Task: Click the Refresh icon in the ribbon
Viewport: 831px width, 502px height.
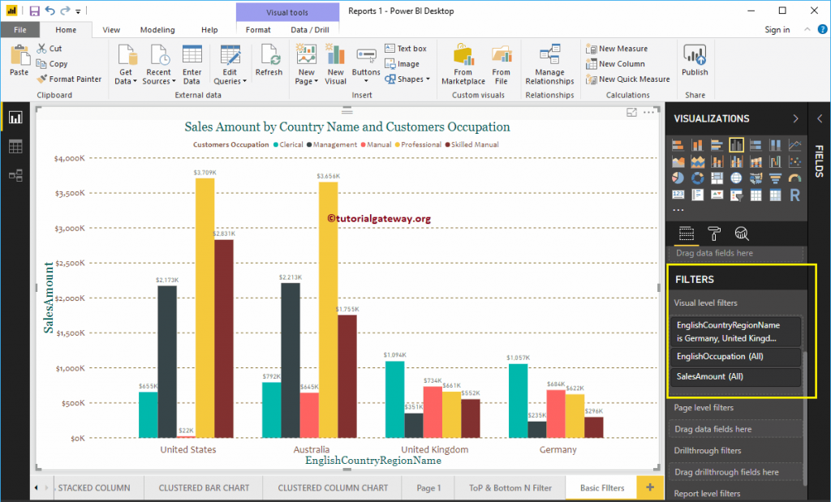Action: click(269, 61)
